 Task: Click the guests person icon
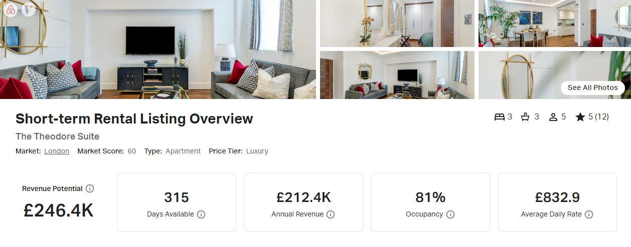point(553,117)
